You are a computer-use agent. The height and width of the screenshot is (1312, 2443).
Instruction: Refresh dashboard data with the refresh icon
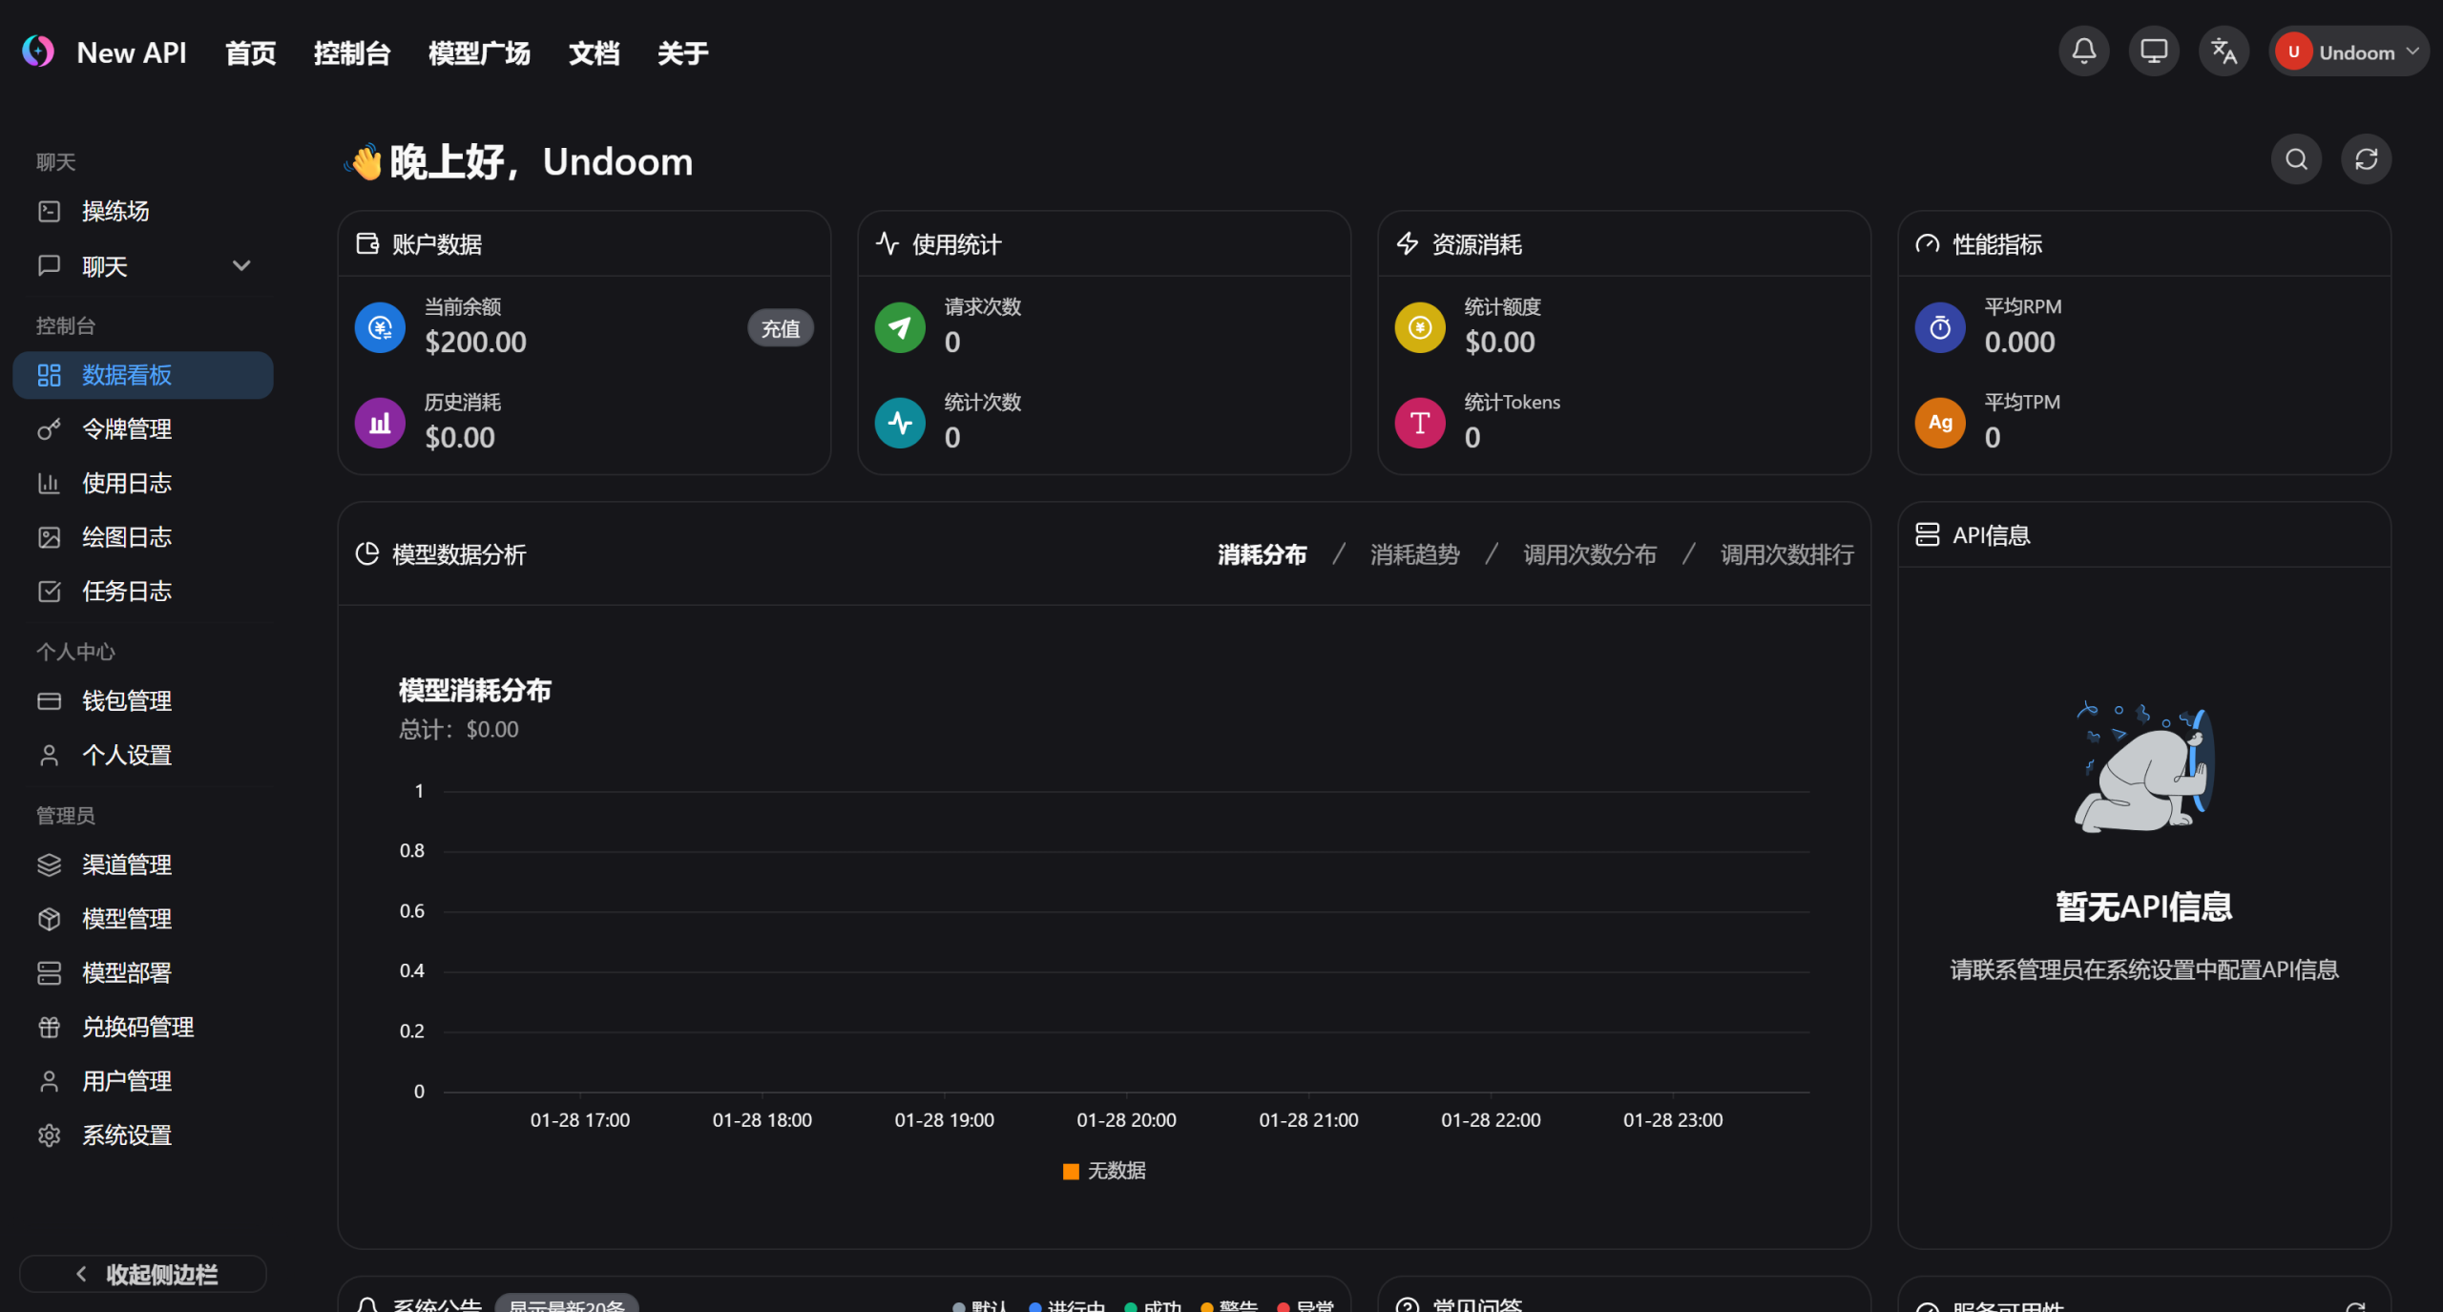(x=2366, y=159)
